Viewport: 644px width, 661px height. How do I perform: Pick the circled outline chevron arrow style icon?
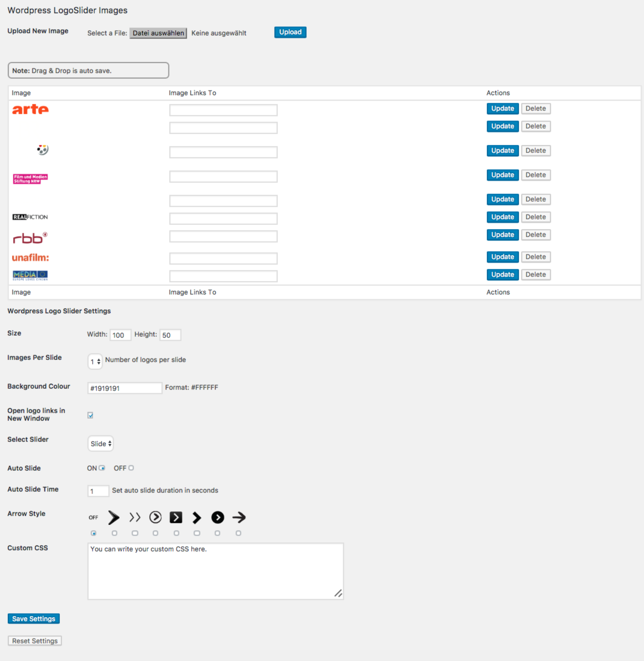click(x=156, y=517)
